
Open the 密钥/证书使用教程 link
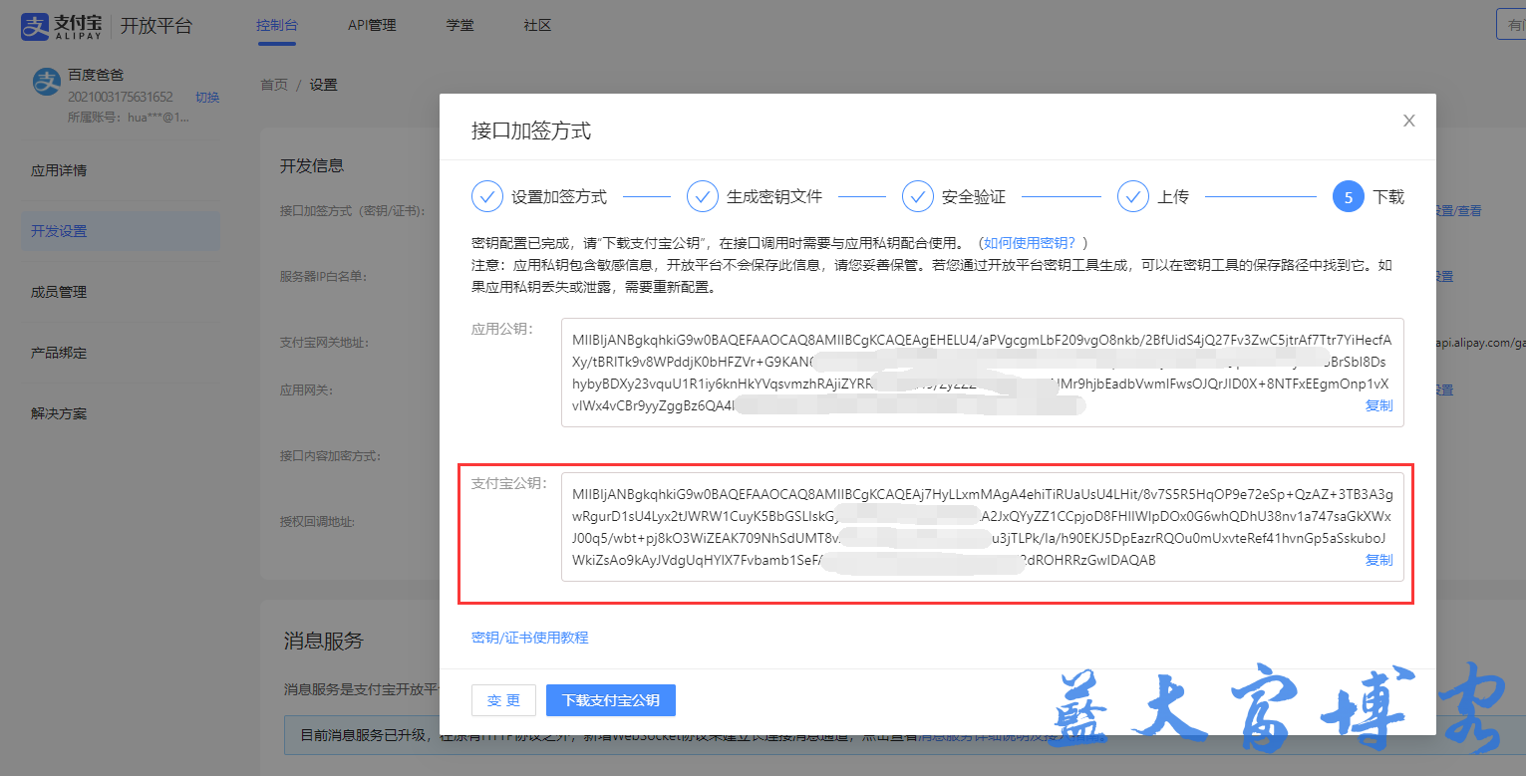529,638
